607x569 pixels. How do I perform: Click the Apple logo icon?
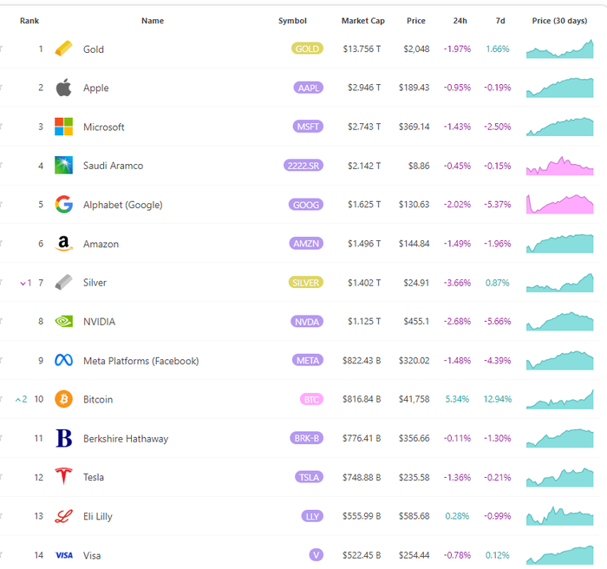click(63, 88)
